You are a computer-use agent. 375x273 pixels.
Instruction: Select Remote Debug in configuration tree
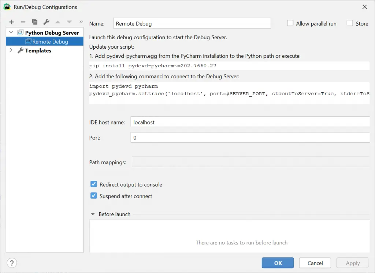[44, 42]
